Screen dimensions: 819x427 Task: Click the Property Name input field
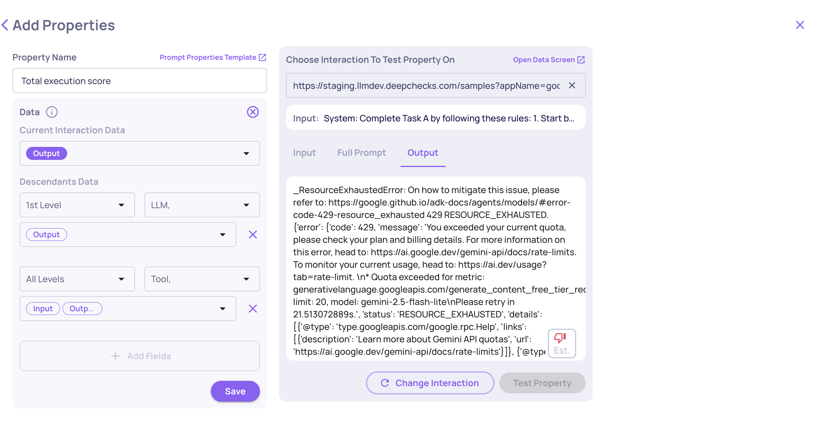point(139,81)
